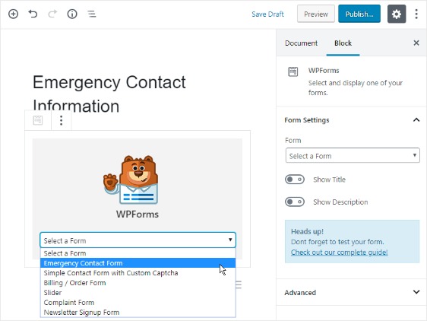
Task: Undo the last change
Action: coord(33,14)
